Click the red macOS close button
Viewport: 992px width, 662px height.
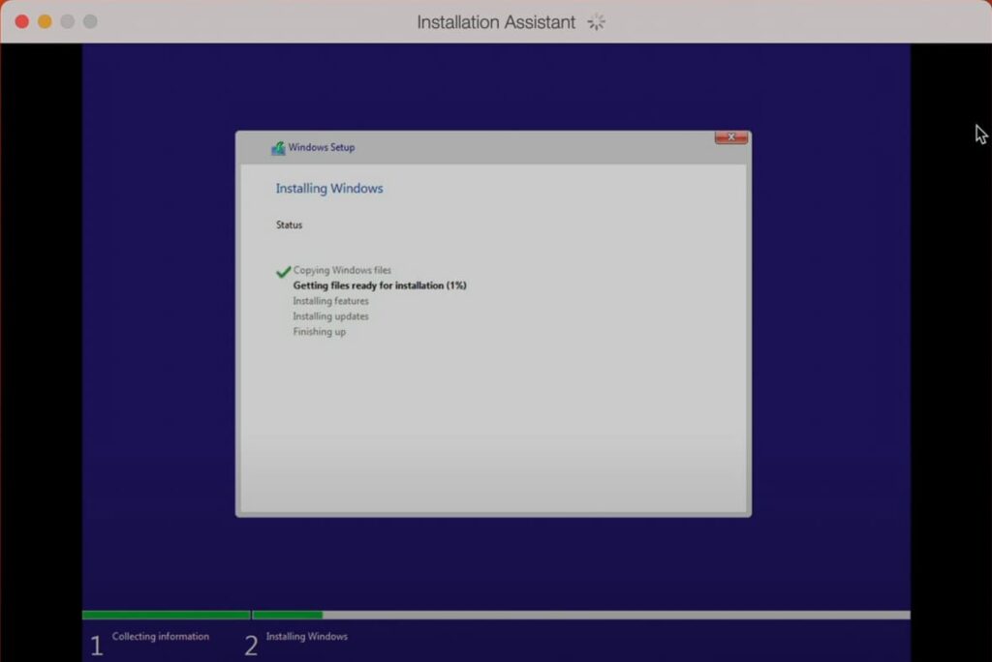click(x=21, y=21)
